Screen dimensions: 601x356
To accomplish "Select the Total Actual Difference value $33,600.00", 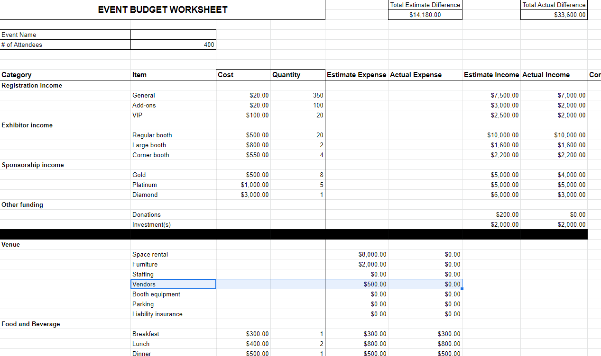I will [554, 15].
